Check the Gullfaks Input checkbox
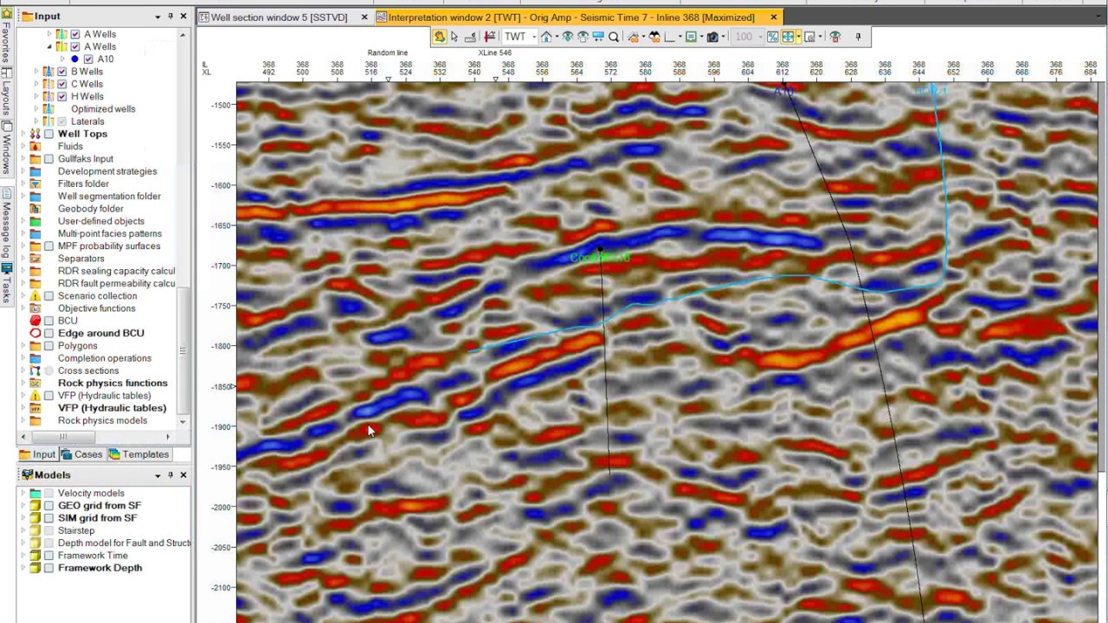 48,159
